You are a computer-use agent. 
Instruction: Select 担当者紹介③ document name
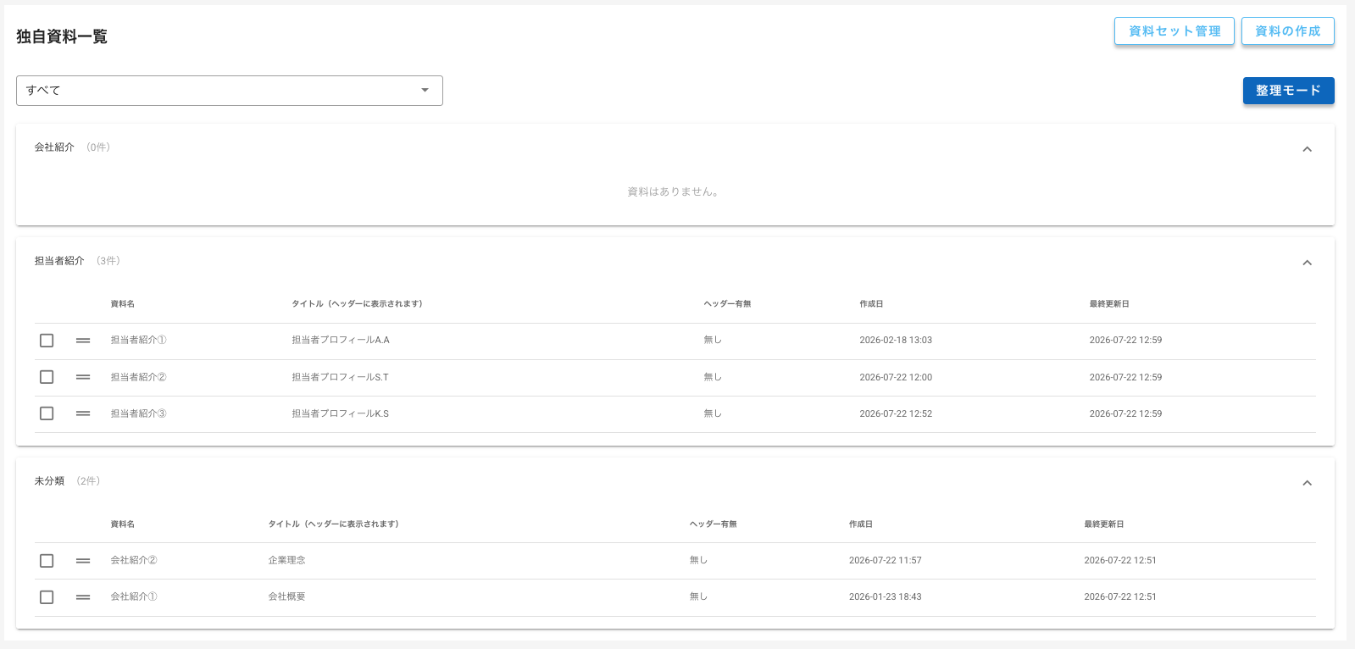(139, 413)
